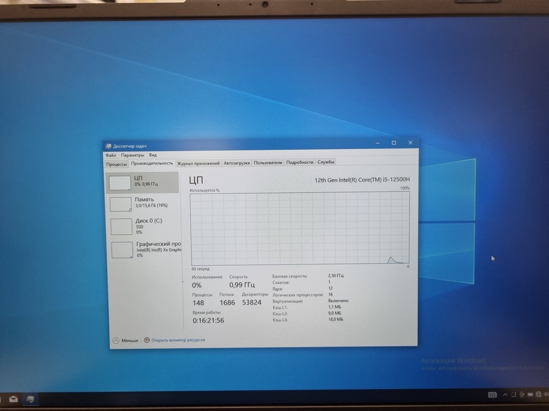This screenshot has height=411, width=549.
Task: Collapse details with the Меньше arrow icon
Action: (x=115, y=340)
